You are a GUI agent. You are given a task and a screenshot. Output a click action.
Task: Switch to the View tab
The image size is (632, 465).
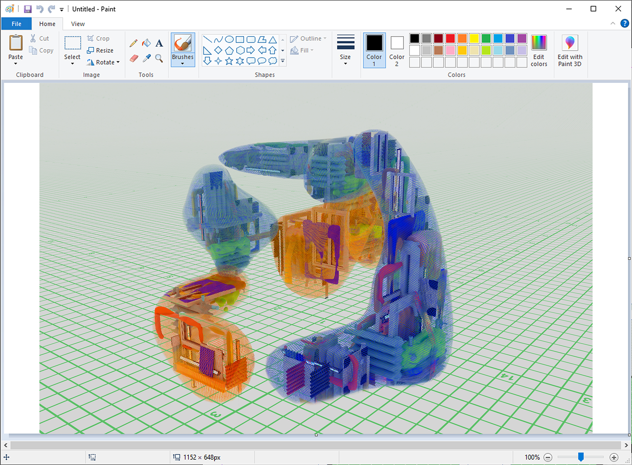pos(78,24)
